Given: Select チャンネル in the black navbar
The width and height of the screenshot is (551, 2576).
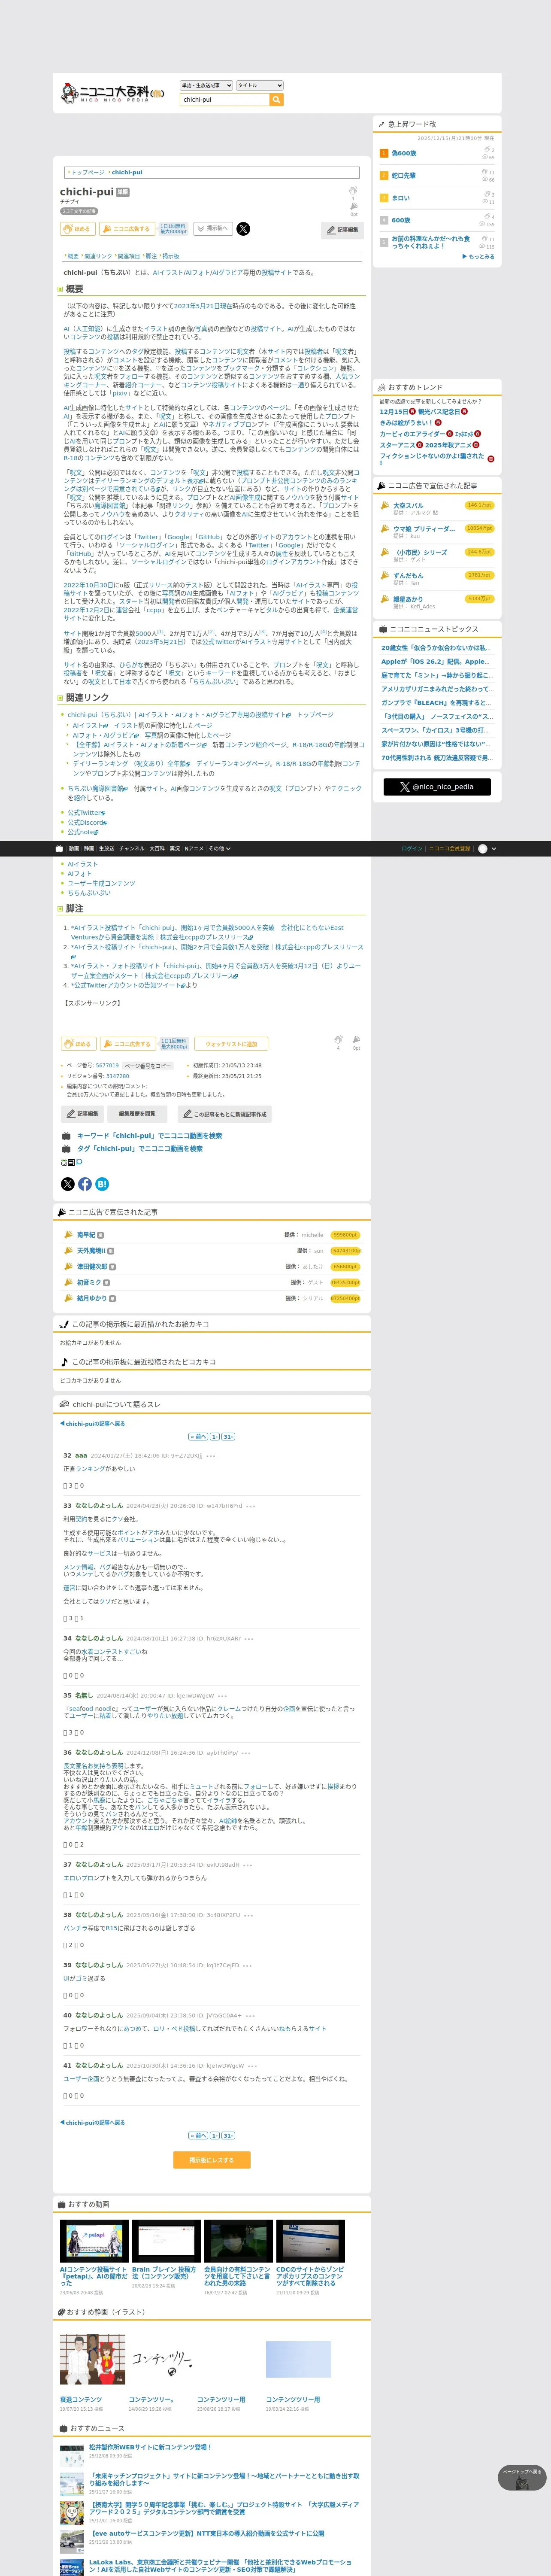Looking at the screenshot, I should tap(132, 848).
